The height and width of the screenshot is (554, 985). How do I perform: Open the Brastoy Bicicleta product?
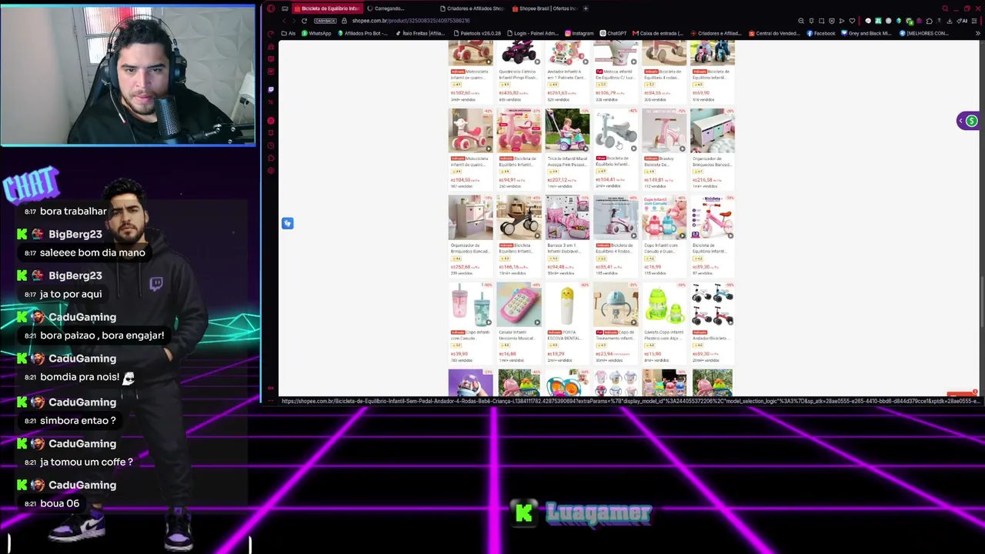pyautogui.click(x=663, y=149)
